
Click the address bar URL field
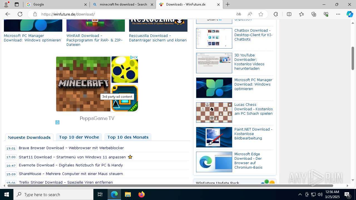(x=136, y=14)
